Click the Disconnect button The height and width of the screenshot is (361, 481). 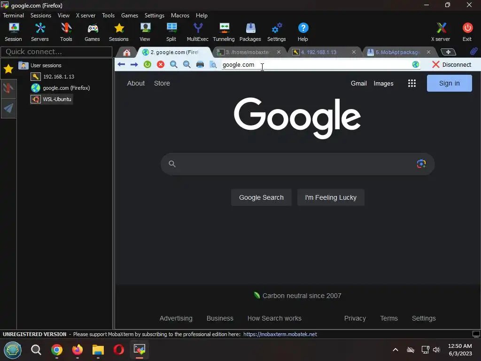coord(451,64)
